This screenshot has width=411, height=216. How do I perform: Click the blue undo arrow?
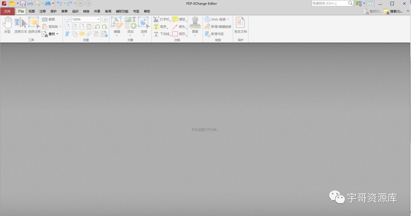[x=59, y=3]
